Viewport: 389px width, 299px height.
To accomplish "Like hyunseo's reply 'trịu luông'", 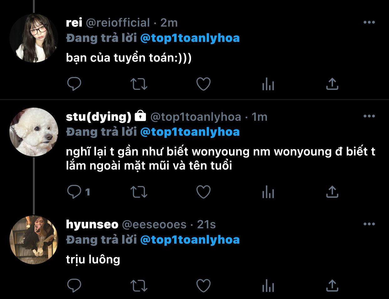I will point(203,286).
